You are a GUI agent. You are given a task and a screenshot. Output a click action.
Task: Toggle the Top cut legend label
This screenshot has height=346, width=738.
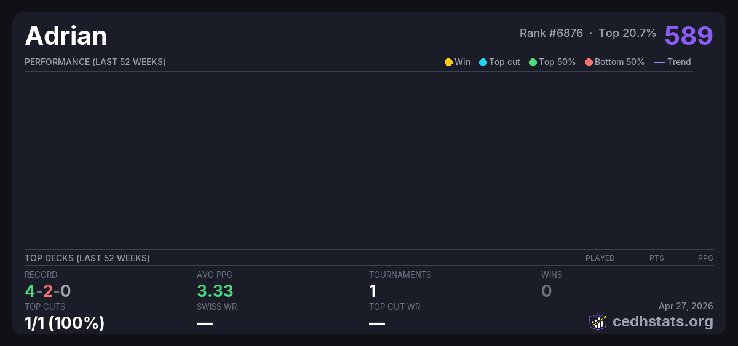(504, 62)
